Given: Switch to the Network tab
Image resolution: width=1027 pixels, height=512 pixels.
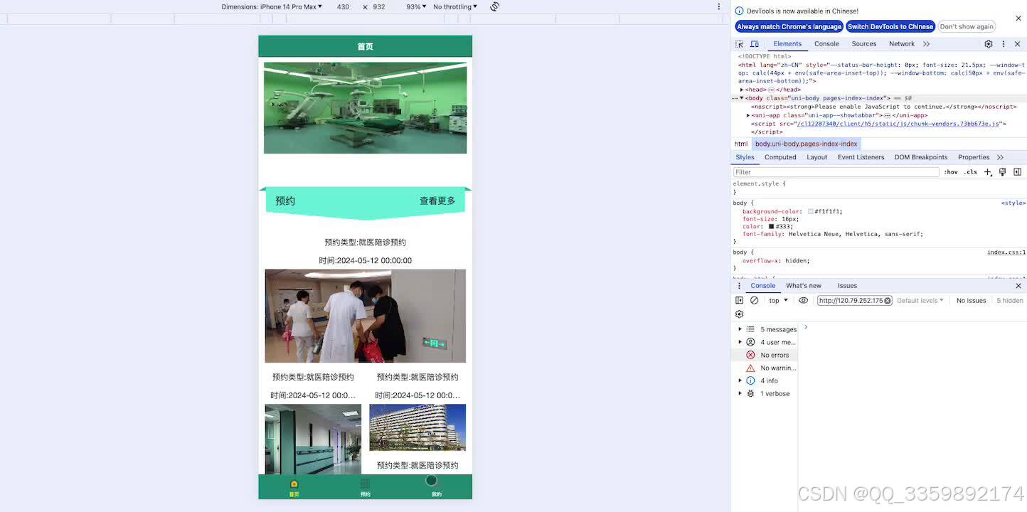Looking at the screenshot, I should (x=902, y=44).
